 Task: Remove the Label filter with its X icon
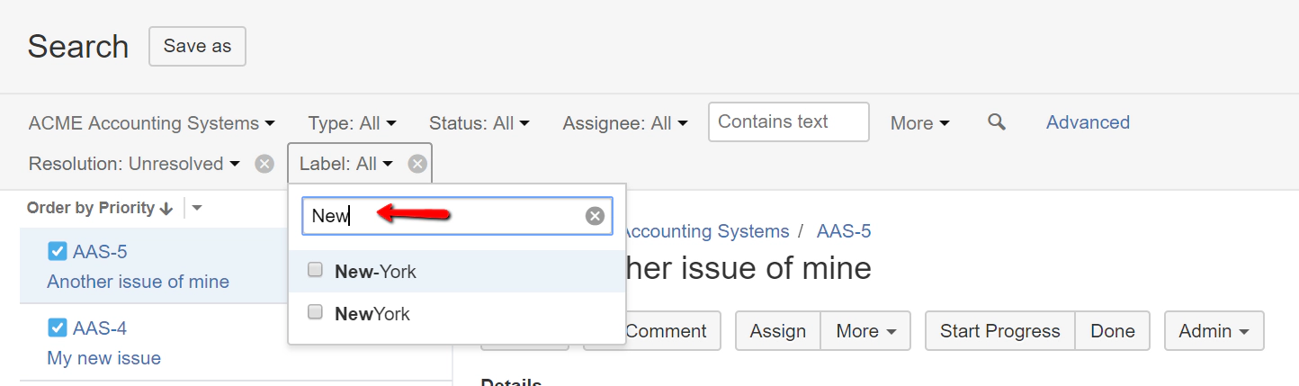coord(417,164)
